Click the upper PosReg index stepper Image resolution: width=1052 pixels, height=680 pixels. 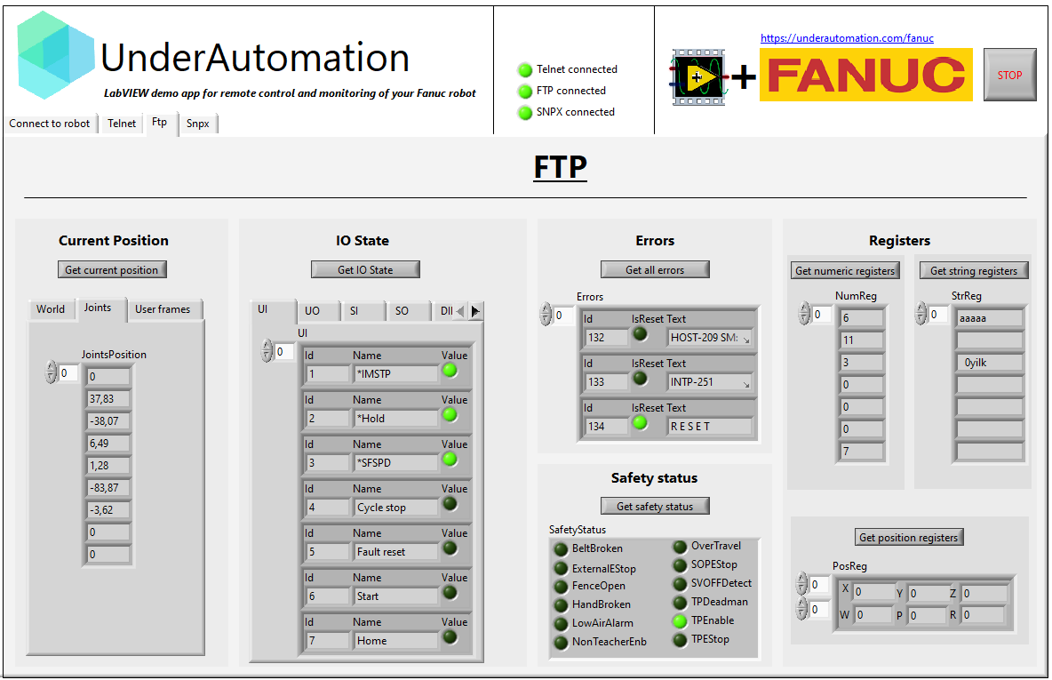801,585
